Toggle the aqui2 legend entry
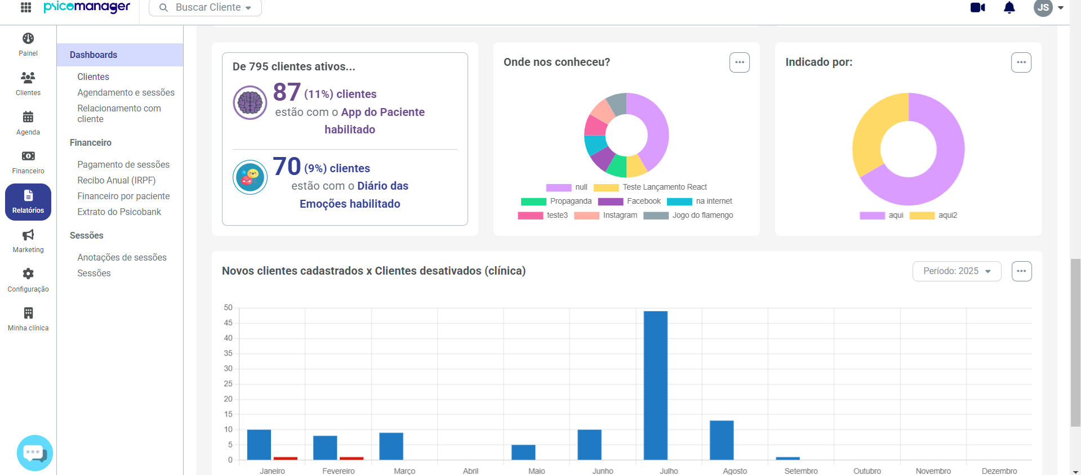 tap(933, 216)
